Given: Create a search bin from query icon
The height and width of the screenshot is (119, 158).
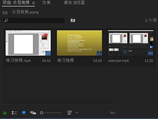Looking at the screenshot, I should [x=73, y=20].
